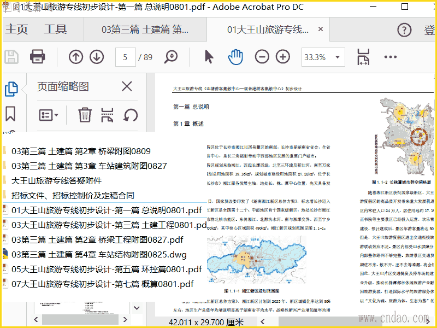
Task: Click the page number input field
Action: tap(126, 57)
